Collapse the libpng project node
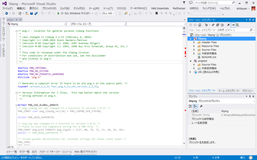The width and height of the screenshot is (257, 160). [x=191, y=39]
